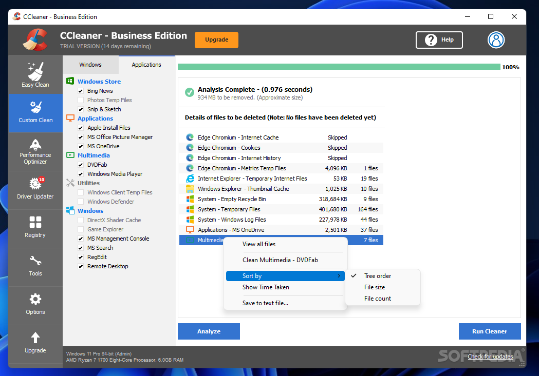Open Performance Optimizer rocket icon

[35, 144]
